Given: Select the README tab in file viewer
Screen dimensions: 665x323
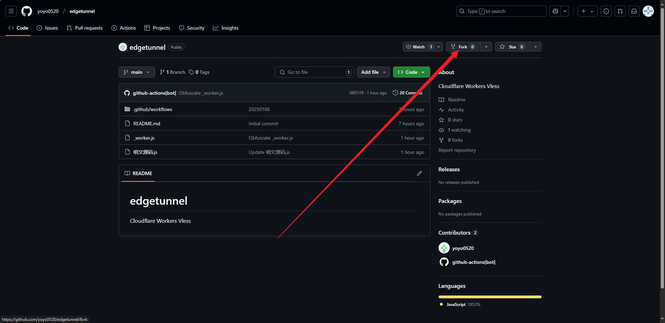Looking at the screenshot, I should (138, 173).
